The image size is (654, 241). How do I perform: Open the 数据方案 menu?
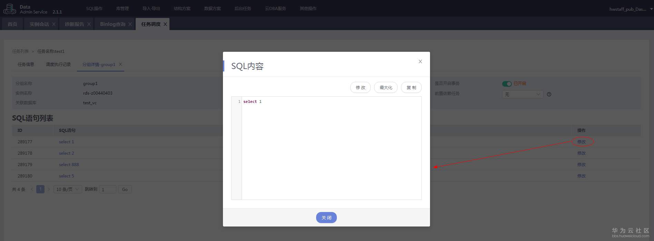click(x=213, y=9)
